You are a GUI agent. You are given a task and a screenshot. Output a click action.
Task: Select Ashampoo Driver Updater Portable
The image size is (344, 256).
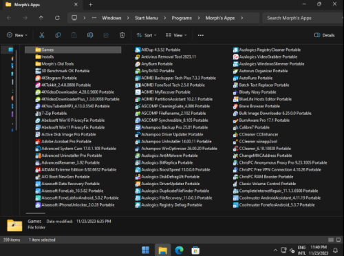pyautogui.click(x=169, y=134)
